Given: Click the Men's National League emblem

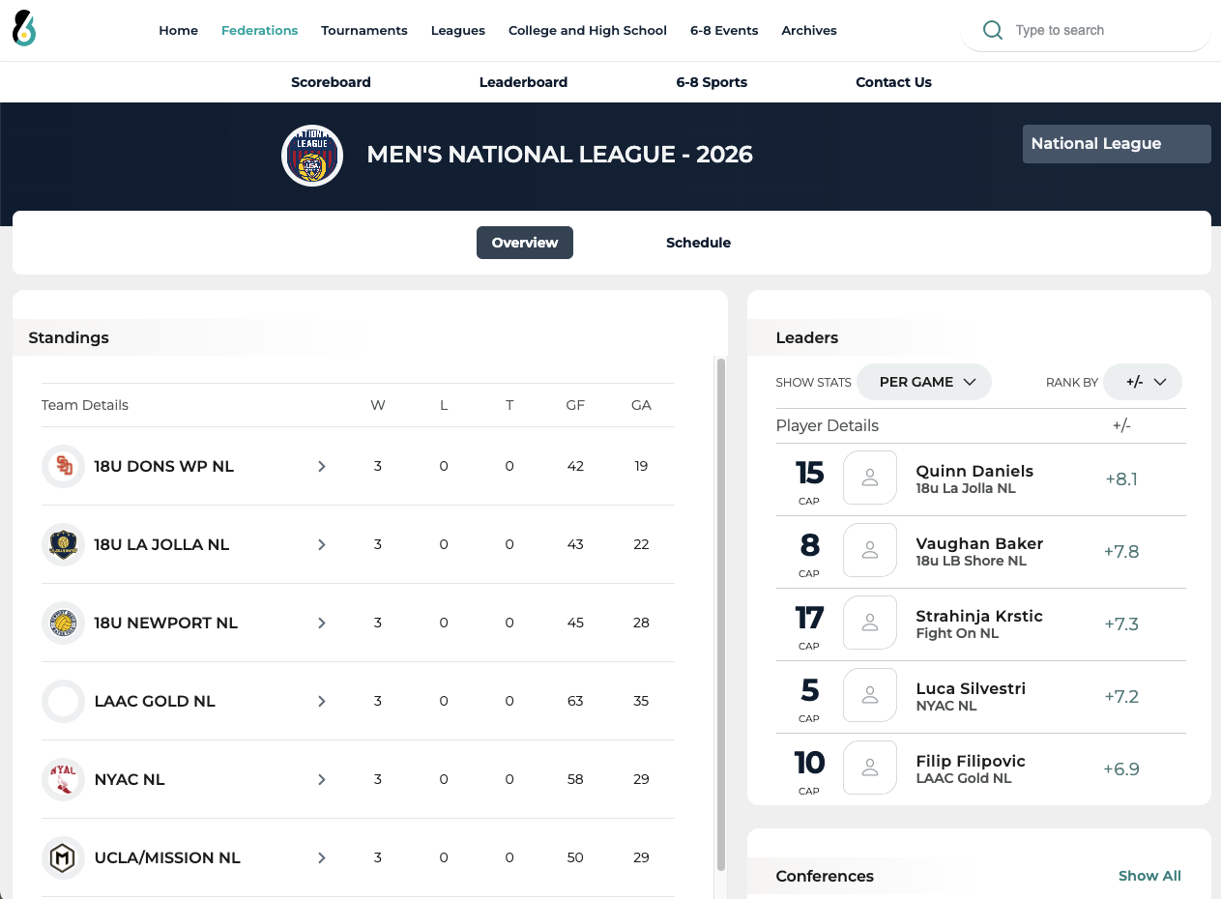Looking at the screenshot, I should point(312,155).
